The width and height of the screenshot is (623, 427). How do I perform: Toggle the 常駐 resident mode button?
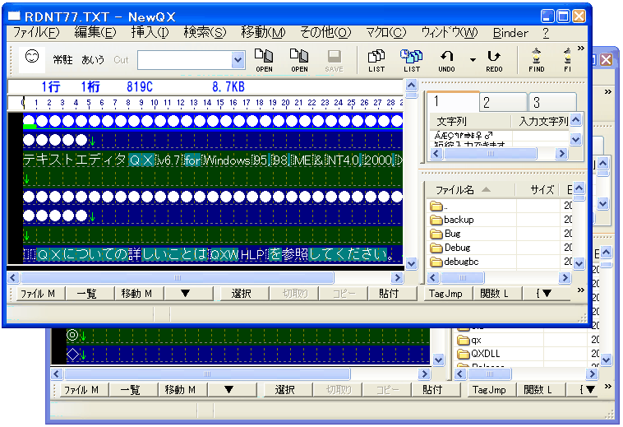62,60
